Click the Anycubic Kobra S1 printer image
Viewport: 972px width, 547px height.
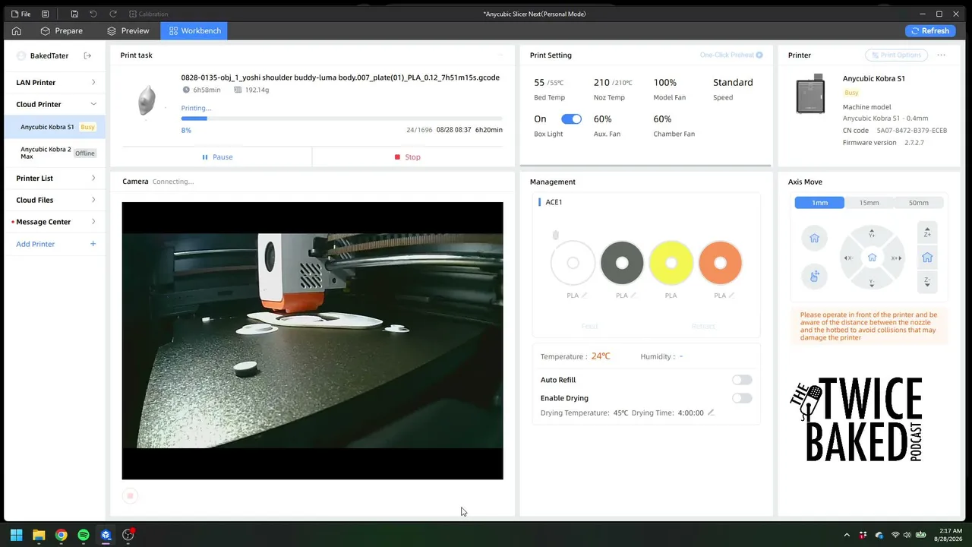coord(810,93)
